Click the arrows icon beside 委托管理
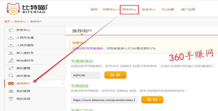 pos(11,68)
